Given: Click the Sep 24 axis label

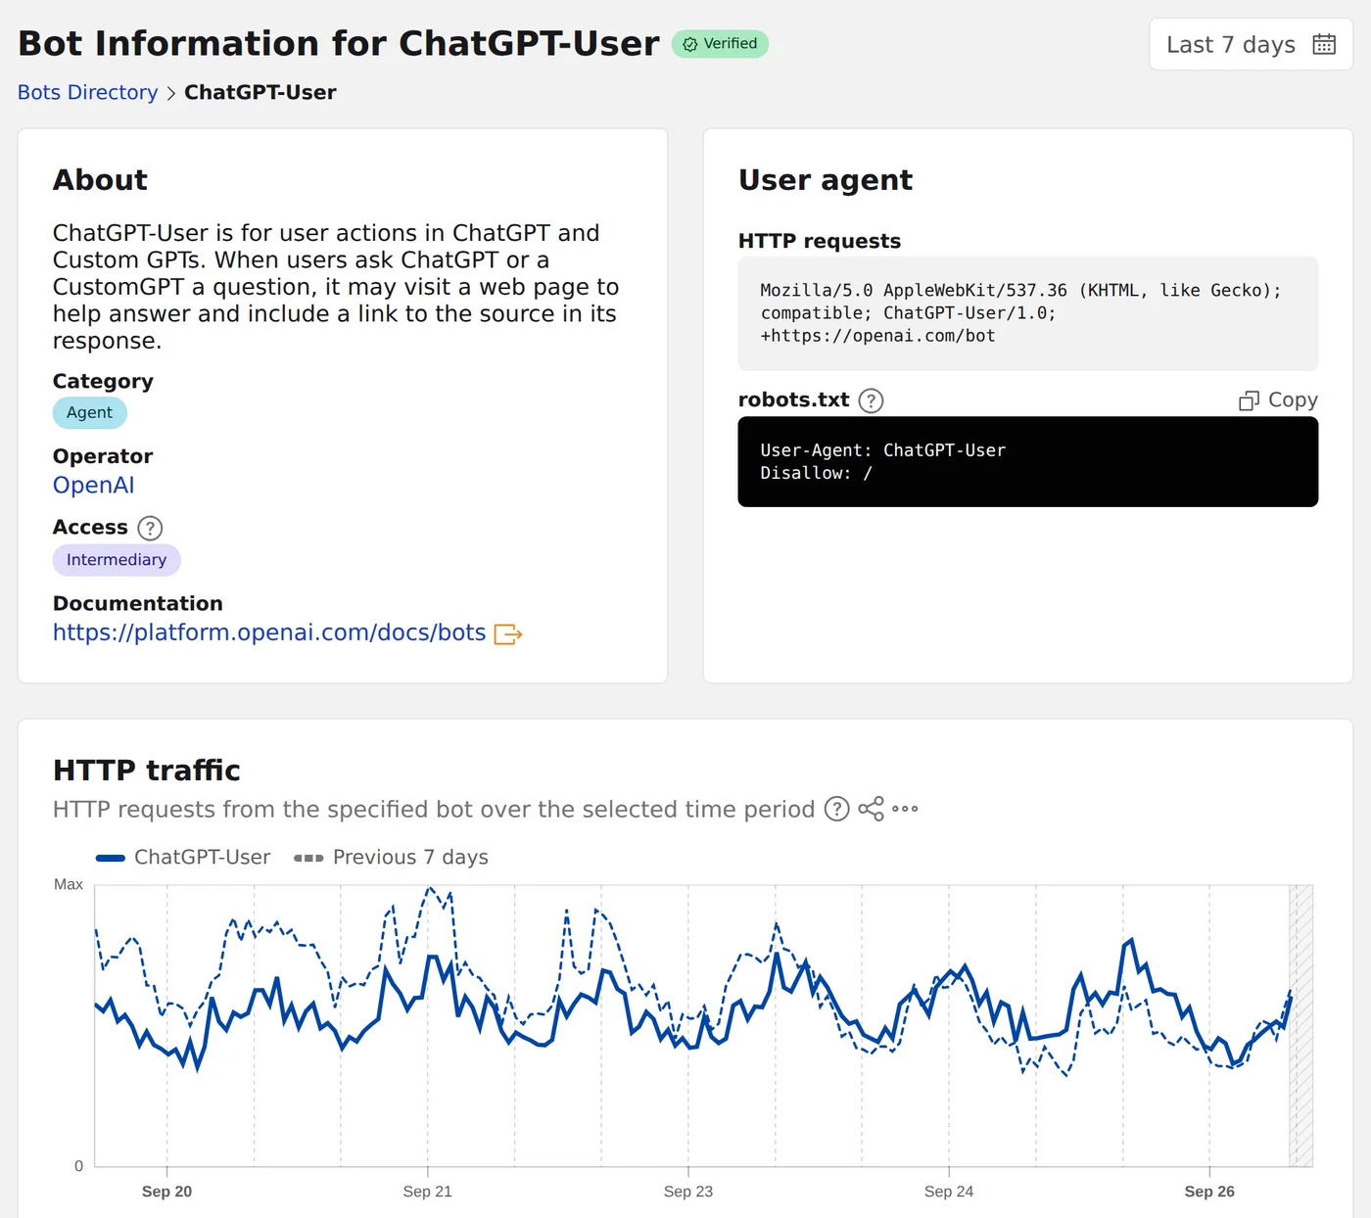Looking at the screenshot, I should point(949,1192).
